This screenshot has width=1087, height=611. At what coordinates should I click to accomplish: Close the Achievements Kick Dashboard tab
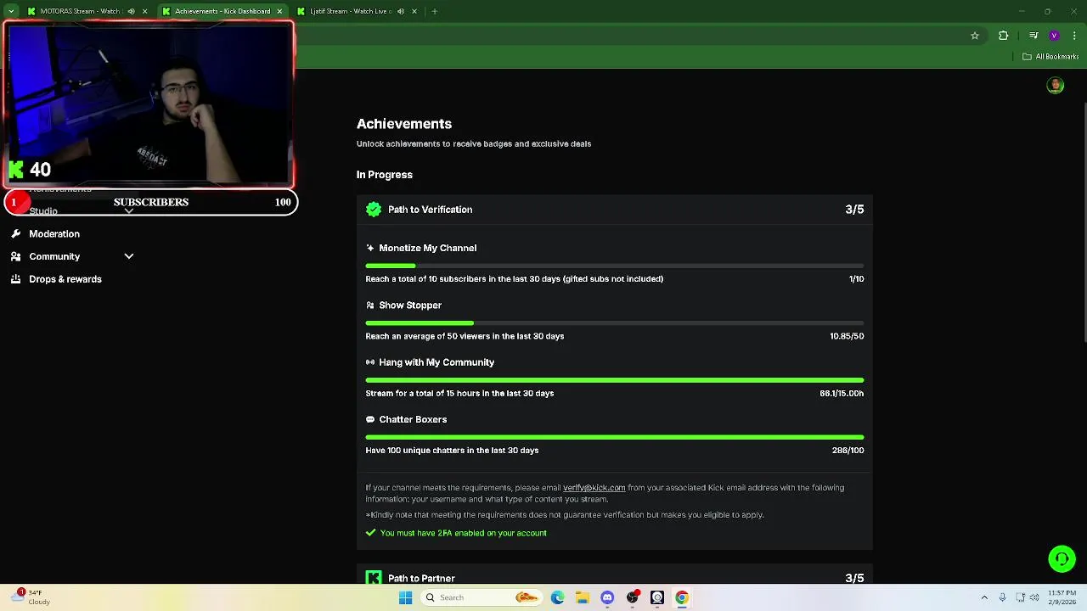[279, 12]
